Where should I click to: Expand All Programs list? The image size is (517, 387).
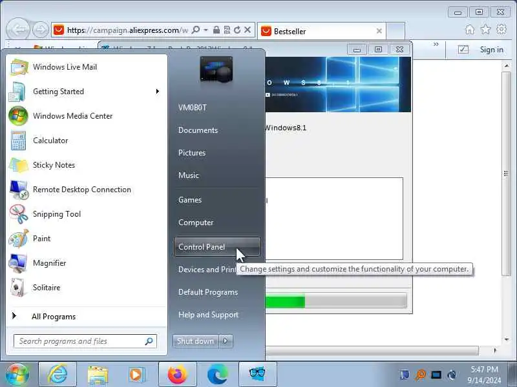coord(54,317)
